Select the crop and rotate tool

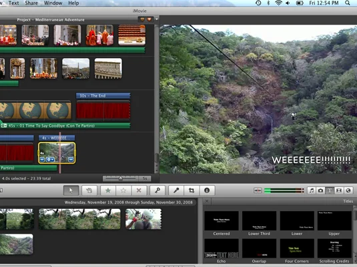pyautogui.click(x=192, y=190)
